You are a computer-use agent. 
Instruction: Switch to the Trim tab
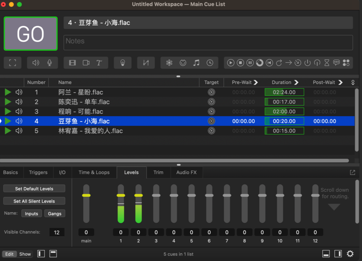tap(158, 172)
